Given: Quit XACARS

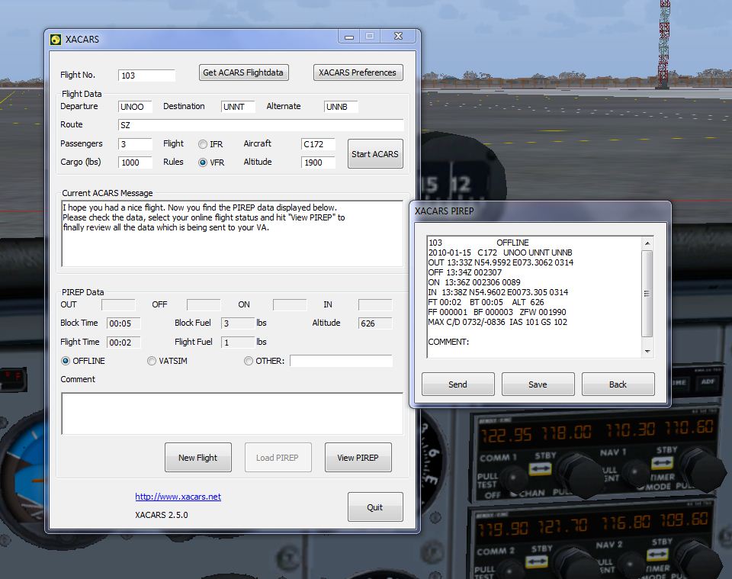Looking at the screenshot, I should [375, 507].
